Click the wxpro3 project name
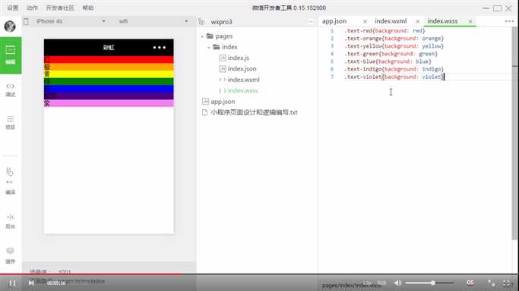 [221, 22]
